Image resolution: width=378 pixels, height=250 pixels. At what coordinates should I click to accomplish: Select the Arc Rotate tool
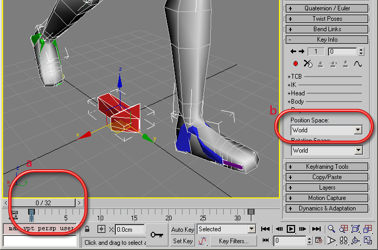pos(356,241)
